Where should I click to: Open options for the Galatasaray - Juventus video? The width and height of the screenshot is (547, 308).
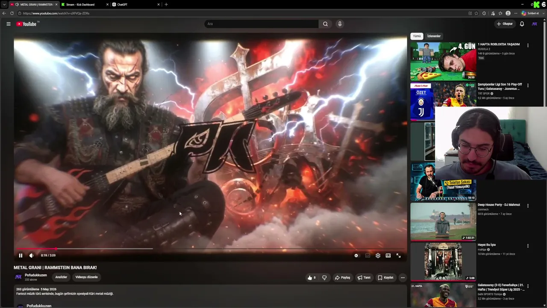528,86
